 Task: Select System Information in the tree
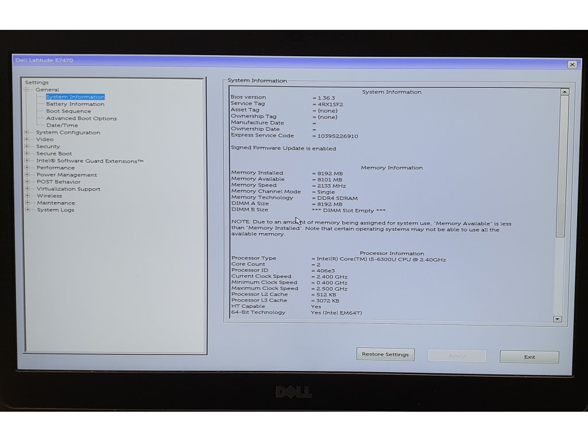point(75,96)
